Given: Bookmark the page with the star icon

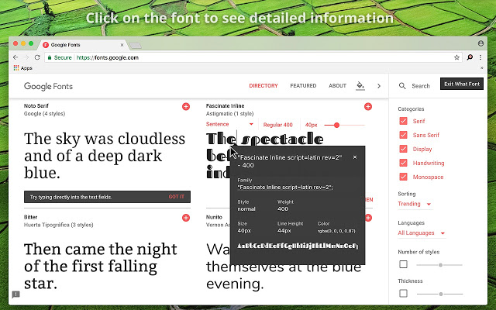Looking at the screenshot, I should click(x=456, y=57).
